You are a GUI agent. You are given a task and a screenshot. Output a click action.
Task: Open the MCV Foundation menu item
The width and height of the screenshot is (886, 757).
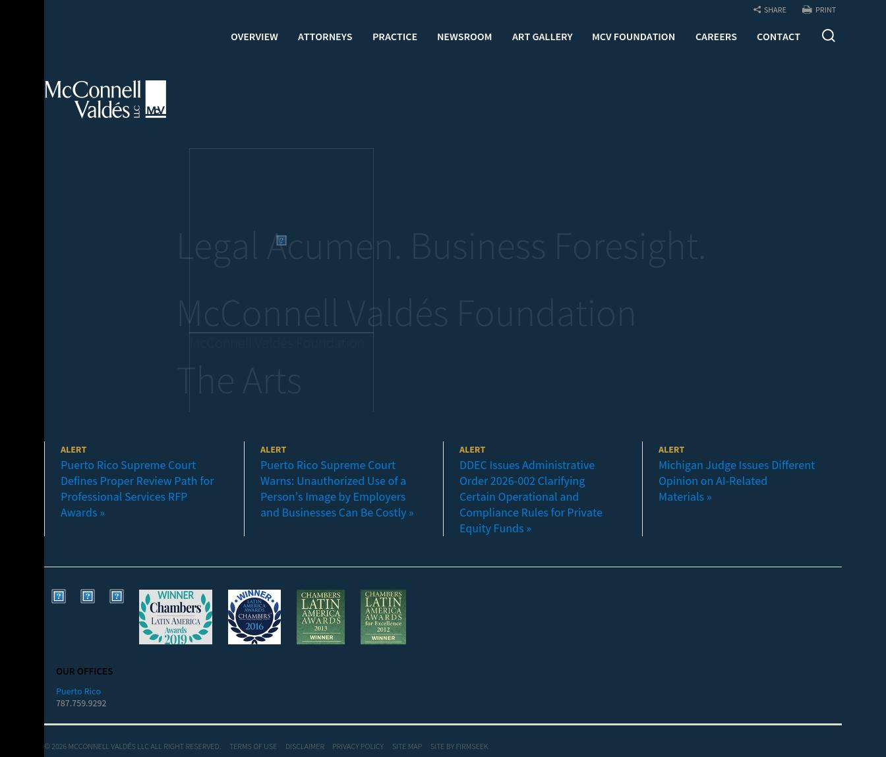point(633,37)
